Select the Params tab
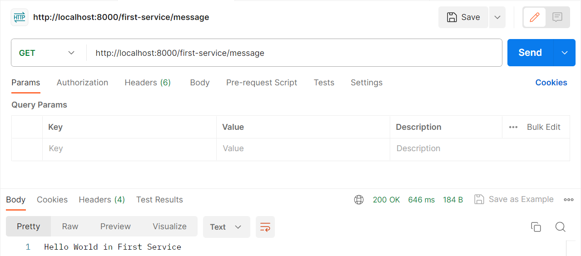The width and height of the screenshot is (581, 256). 26,83
